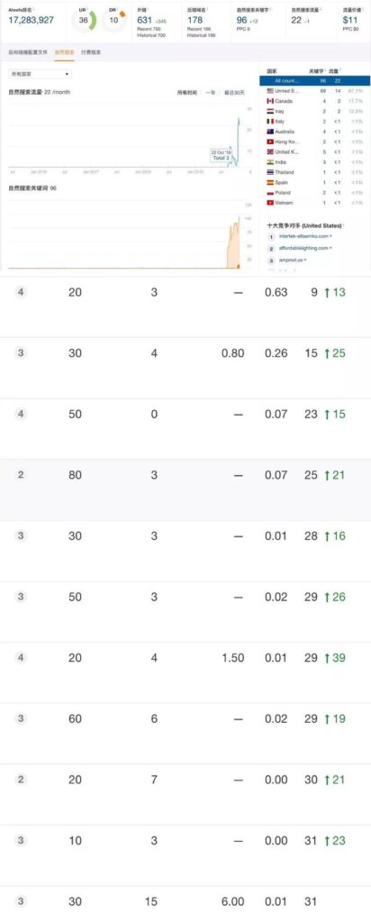Image resolution: width=371 pixels, height=923 pixels.
Task: Open the 178 referring domains link
Action: point(195,20)
